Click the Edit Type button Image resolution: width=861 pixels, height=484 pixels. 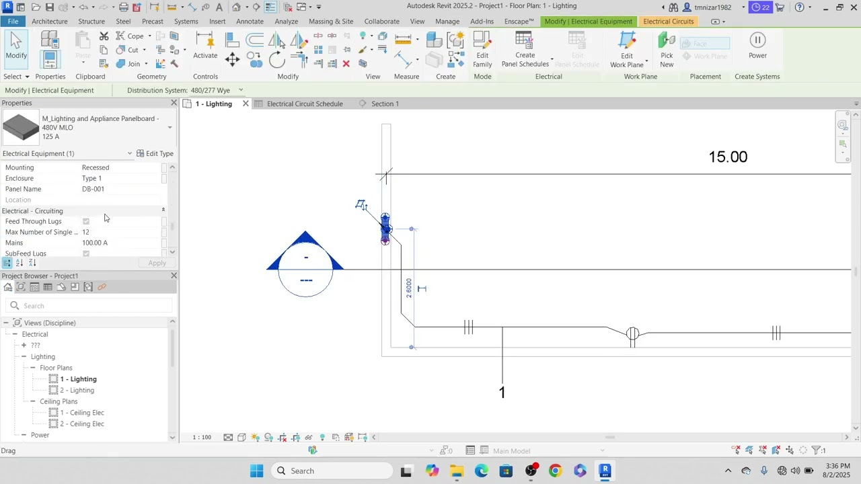[x=155, y=153]
